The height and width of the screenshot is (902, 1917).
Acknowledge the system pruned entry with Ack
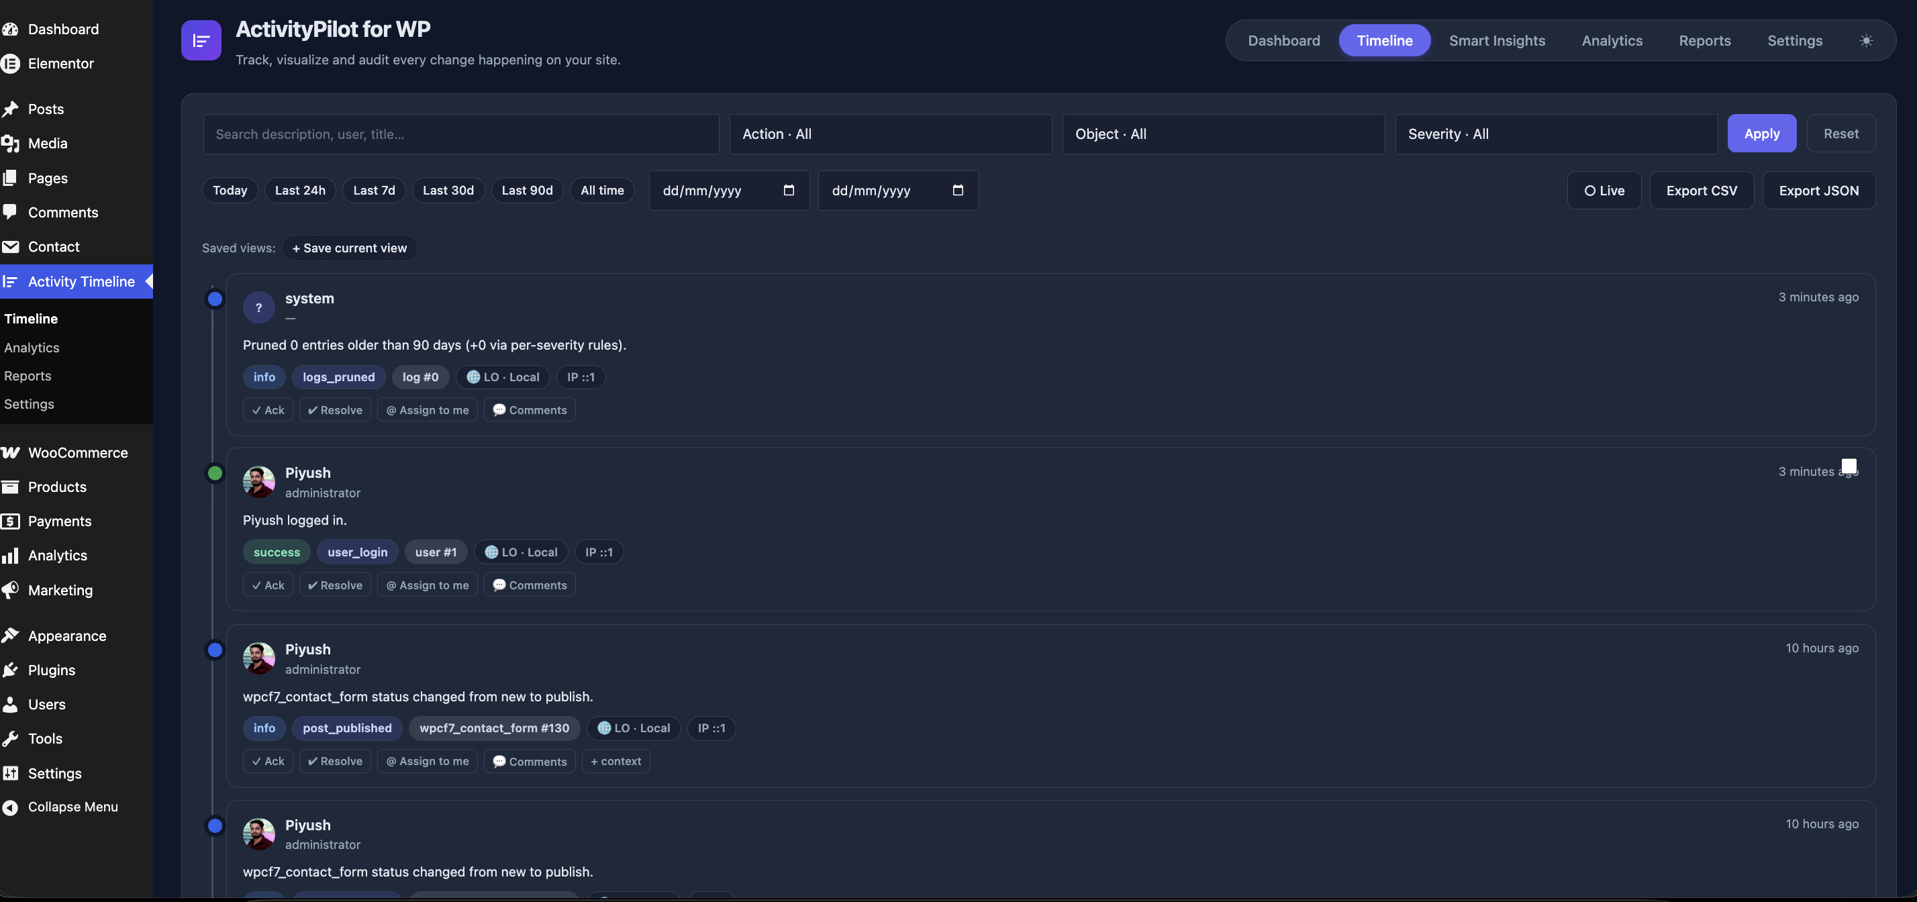pos(268,410)
